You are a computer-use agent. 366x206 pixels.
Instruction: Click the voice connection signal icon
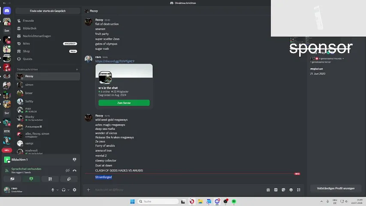point(7,170)
